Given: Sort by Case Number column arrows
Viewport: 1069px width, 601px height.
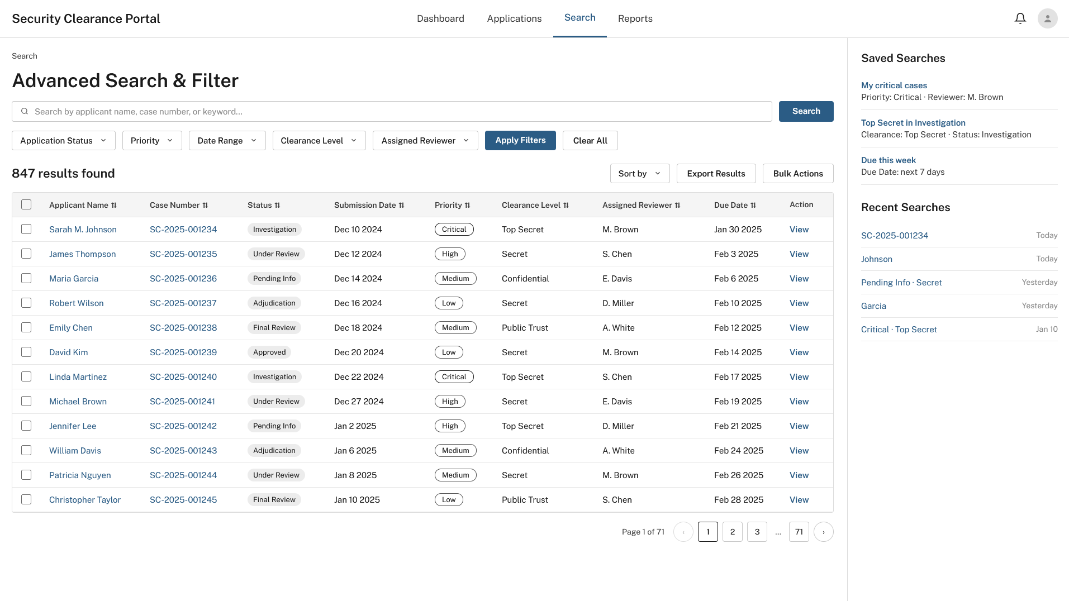Looking at the screenshot, I should (x=205, y=205).
